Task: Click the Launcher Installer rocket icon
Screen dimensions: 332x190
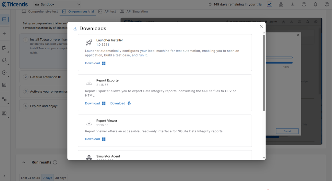Action: [x=89, y=42]
